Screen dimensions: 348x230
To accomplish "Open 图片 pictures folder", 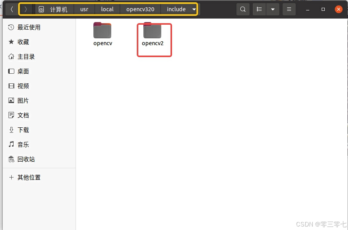I will 39,101.
